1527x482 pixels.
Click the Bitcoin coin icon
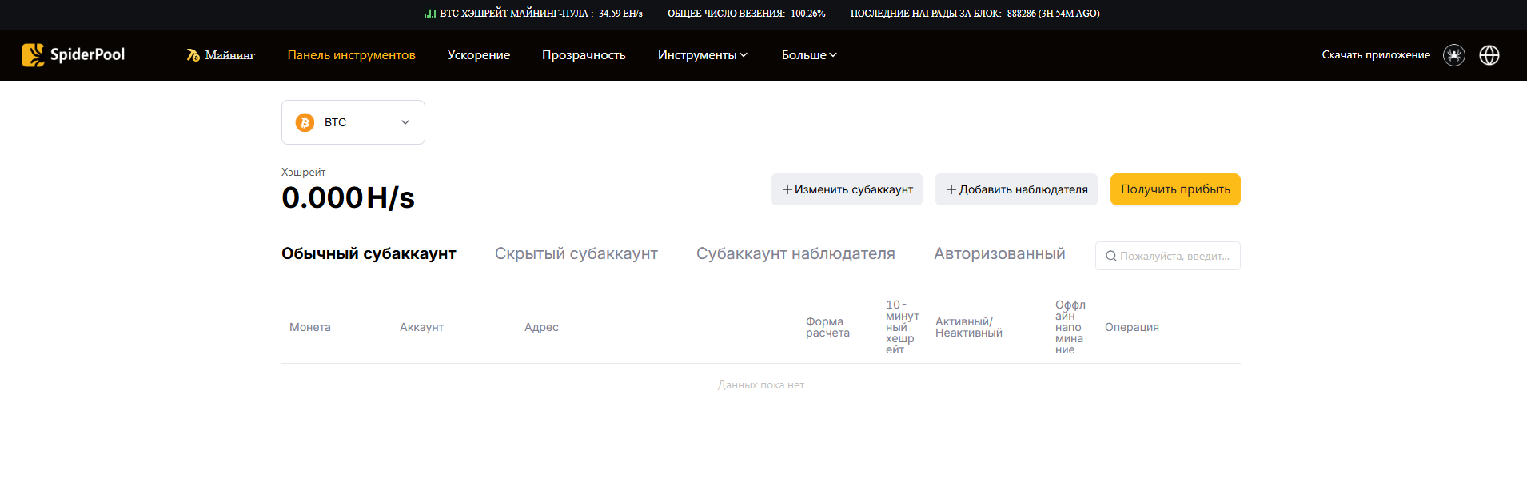point(305,122)
